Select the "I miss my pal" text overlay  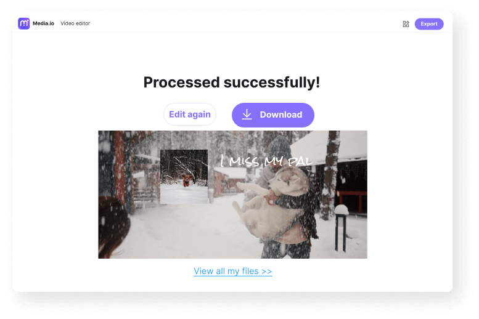click(266, 161)
